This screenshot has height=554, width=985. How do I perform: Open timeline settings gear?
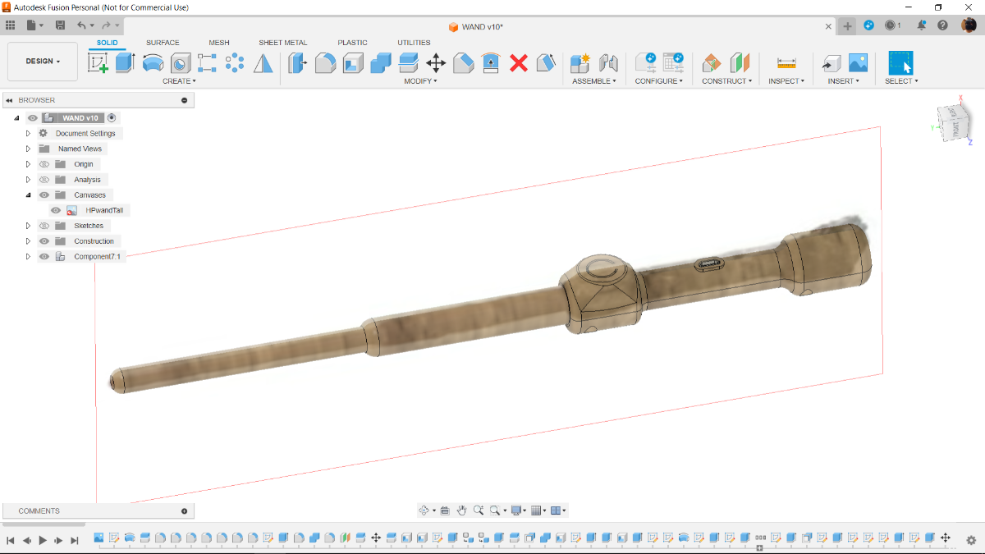pos(972,540)
